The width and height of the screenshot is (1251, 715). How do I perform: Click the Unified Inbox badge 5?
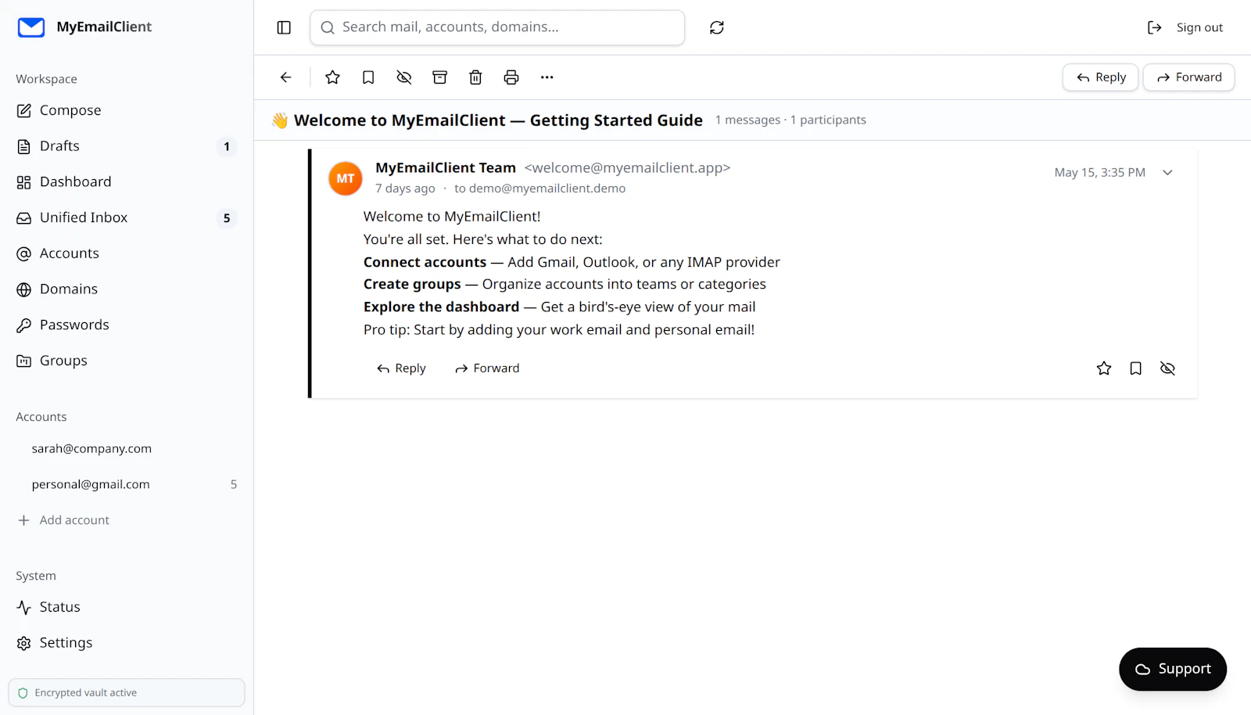(227, 218)
